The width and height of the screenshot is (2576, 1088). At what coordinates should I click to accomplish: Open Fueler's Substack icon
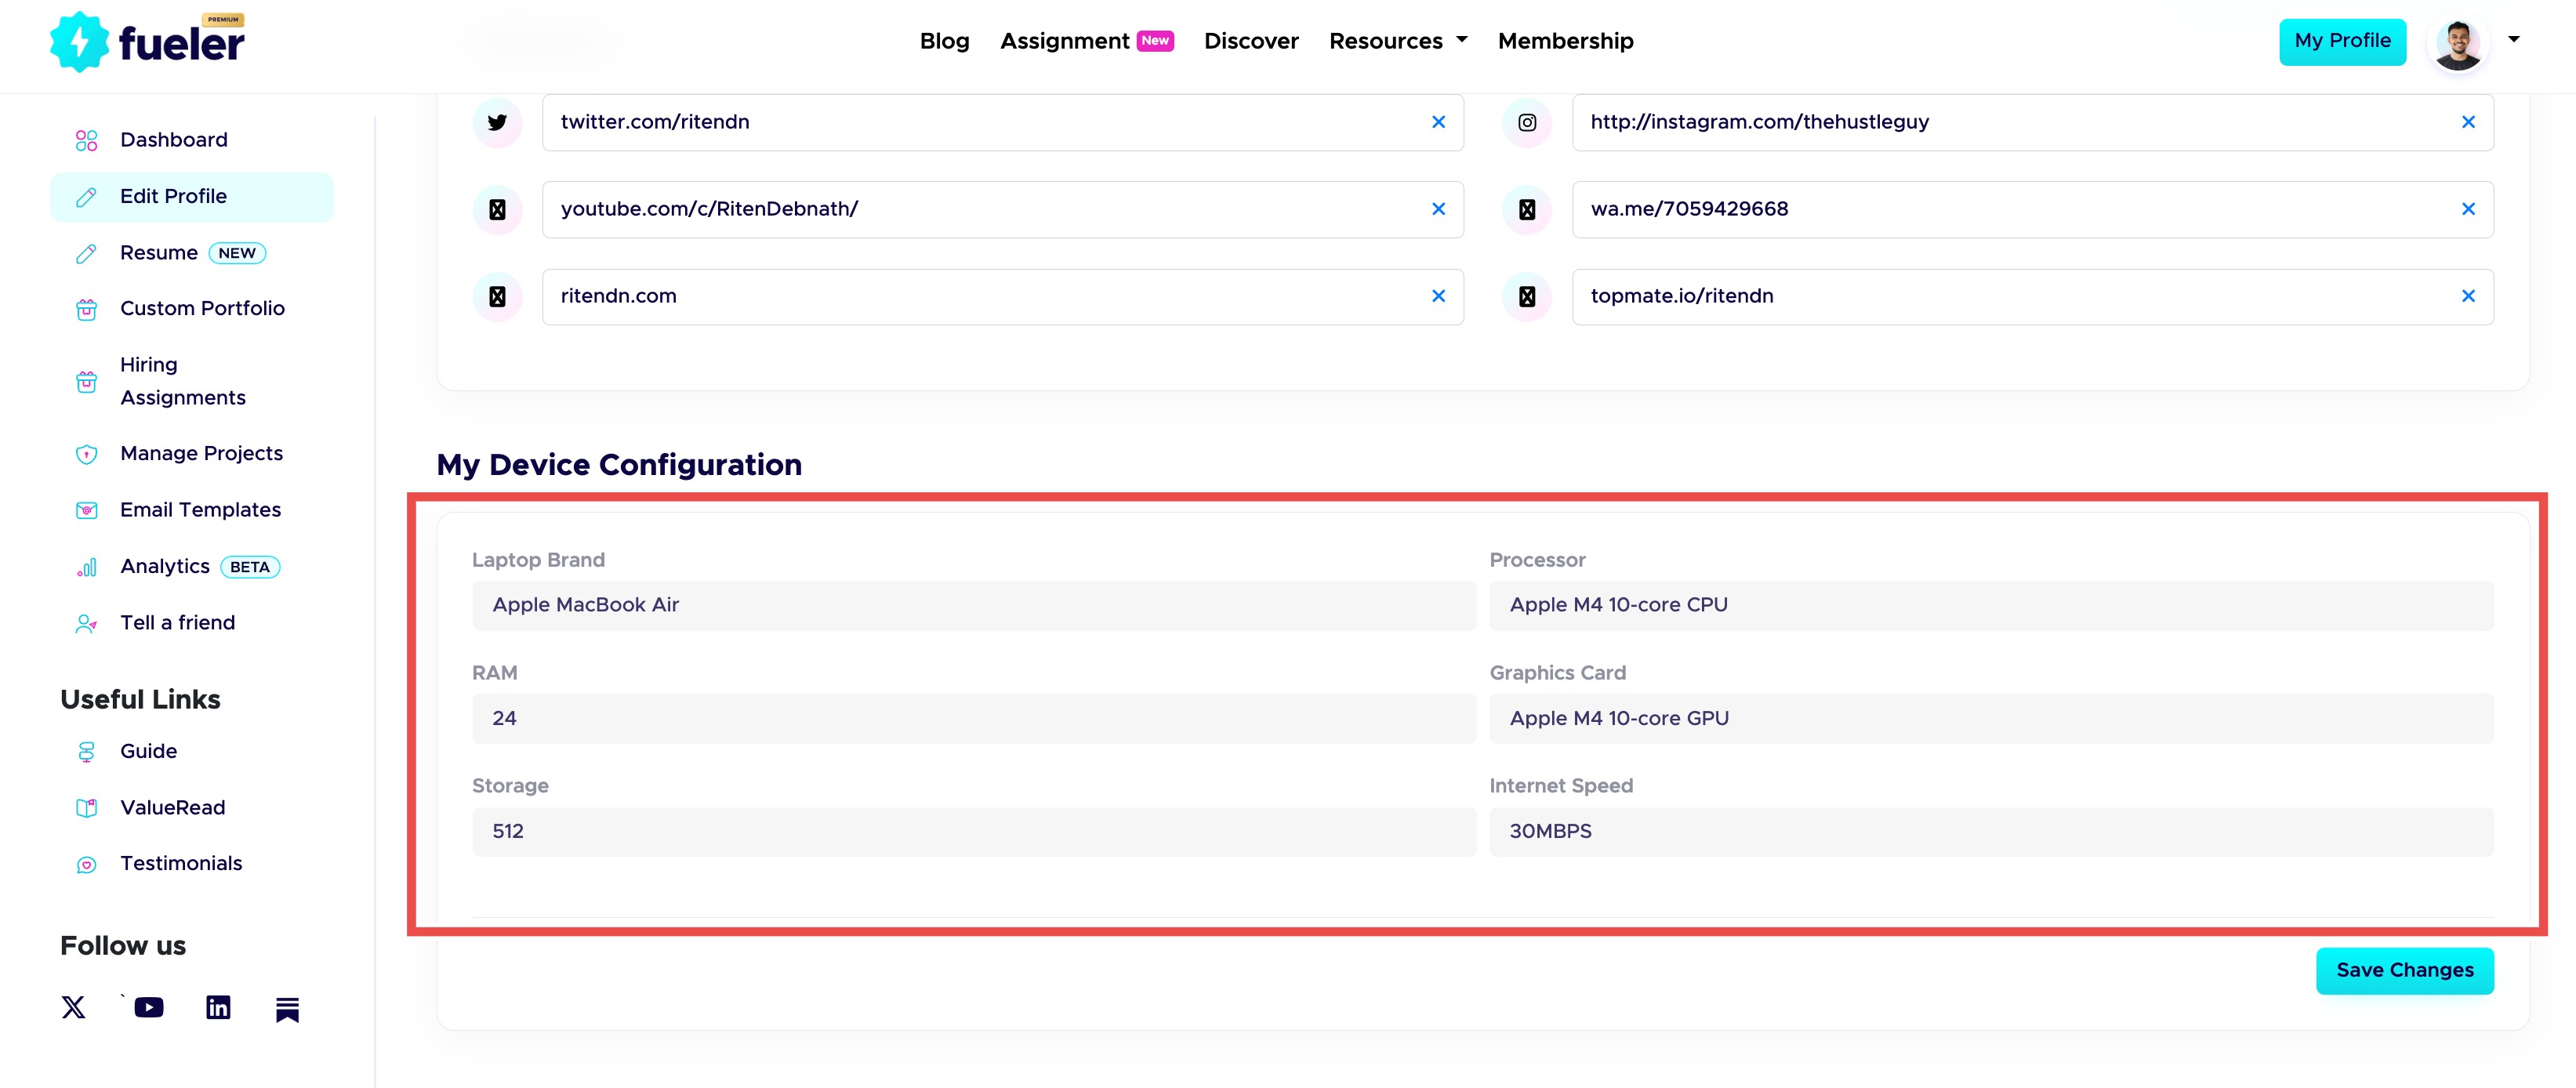[x=287, y=1009]
